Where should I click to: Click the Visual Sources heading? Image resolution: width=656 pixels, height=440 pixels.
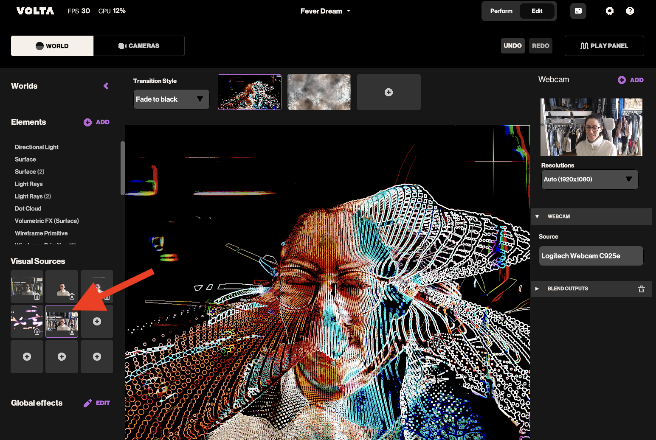click(x=38, y=261)
